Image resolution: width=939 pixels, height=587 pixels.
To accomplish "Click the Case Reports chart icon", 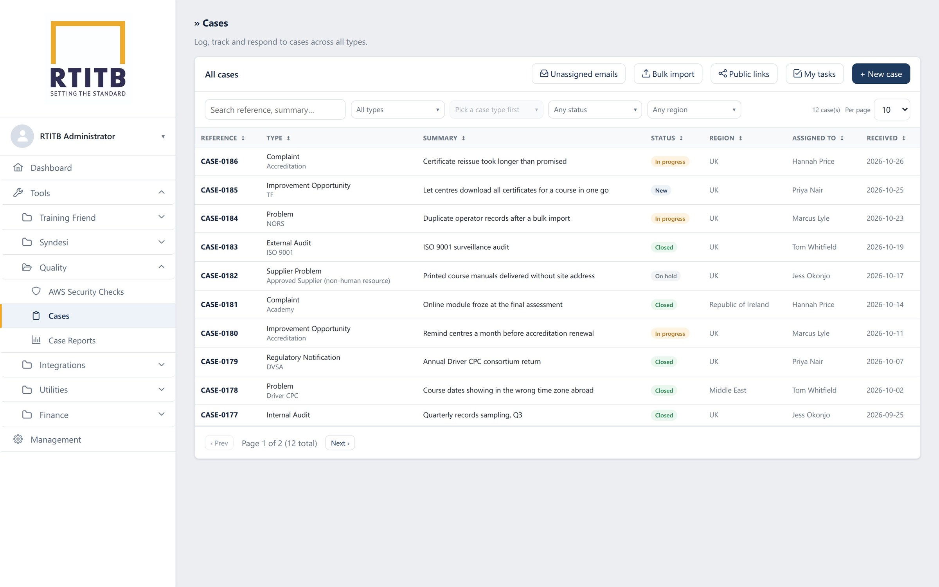I will pyautogui.click(x=36, y=340).
